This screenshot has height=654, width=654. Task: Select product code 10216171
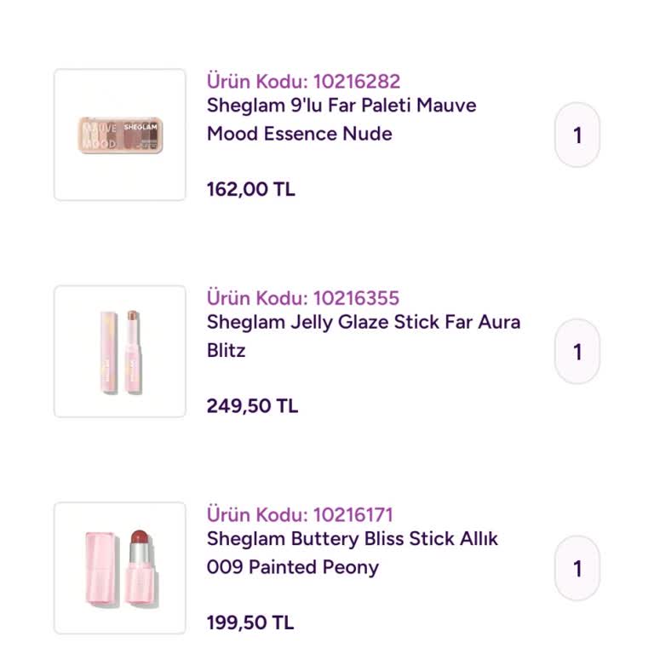(300, 514)
